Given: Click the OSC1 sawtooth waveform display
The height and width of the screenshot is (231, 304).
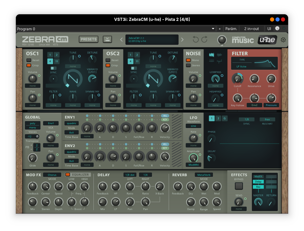Looking at the screenshot, I should (x=73, y=78).
